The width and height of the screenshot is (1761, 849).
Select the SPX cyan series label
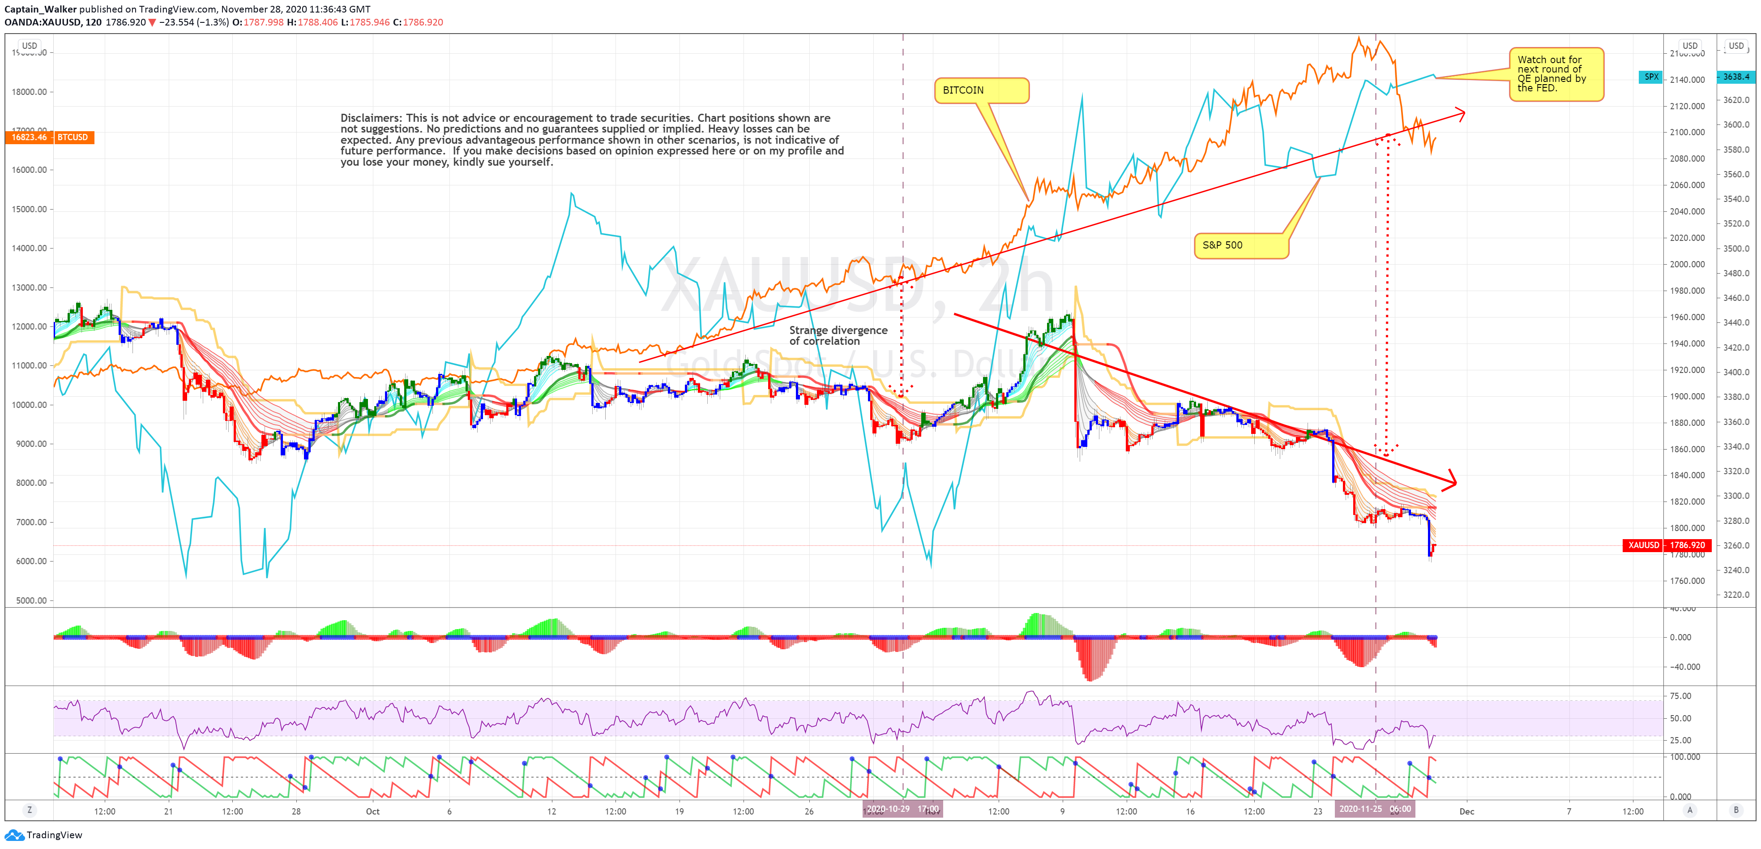point(1651,77)
